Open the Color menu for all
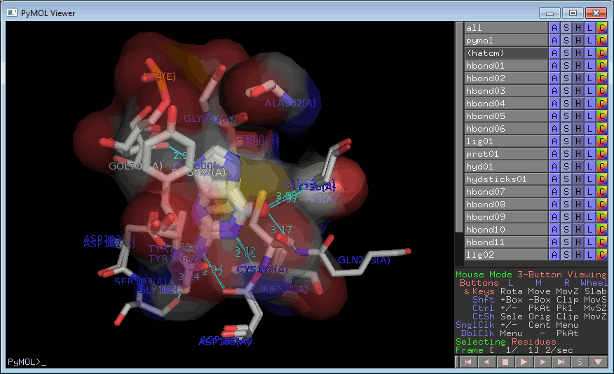The width and height of the screenshot is (614, 374). point(601,28)
